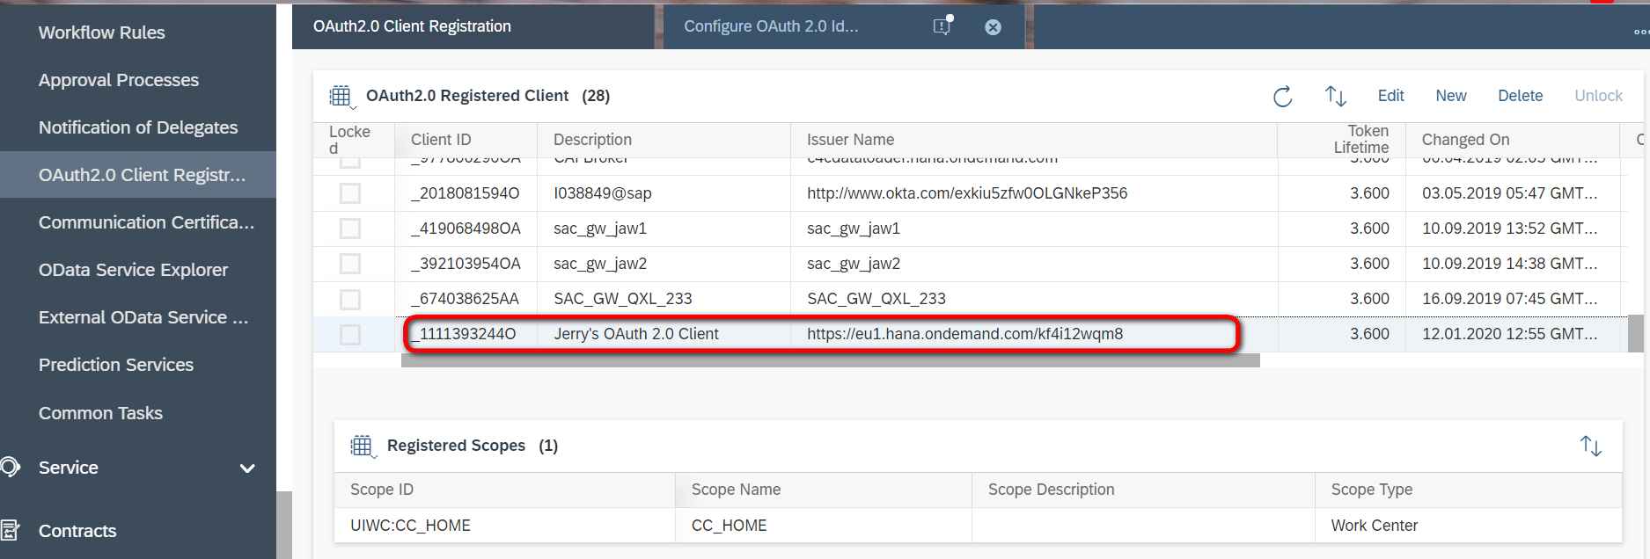Viewport: 1650px width, 559px height.
Task: Select the okta.com issuer name cell
Action: pos(1034,193)
